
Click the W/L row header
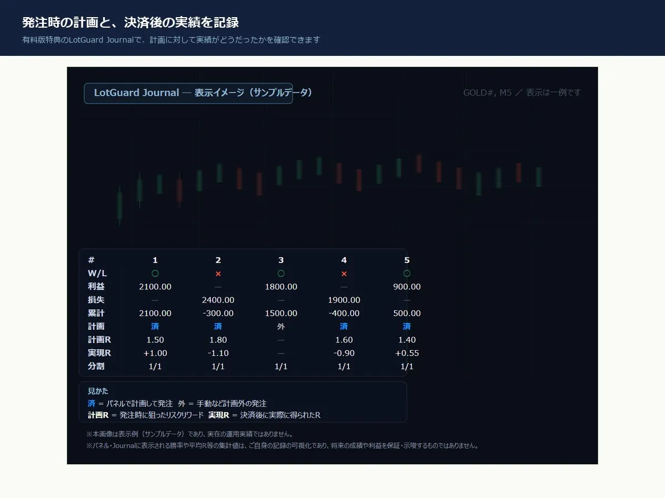98,273
